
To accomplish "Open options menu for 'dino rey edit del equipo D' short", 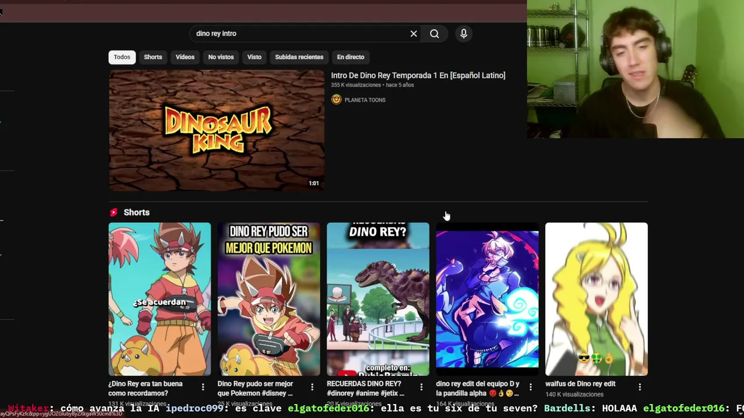I will 531,387.
